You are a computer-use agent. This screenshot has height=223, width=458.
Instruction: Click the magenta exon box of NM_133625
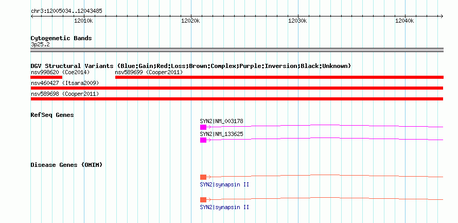203,140
